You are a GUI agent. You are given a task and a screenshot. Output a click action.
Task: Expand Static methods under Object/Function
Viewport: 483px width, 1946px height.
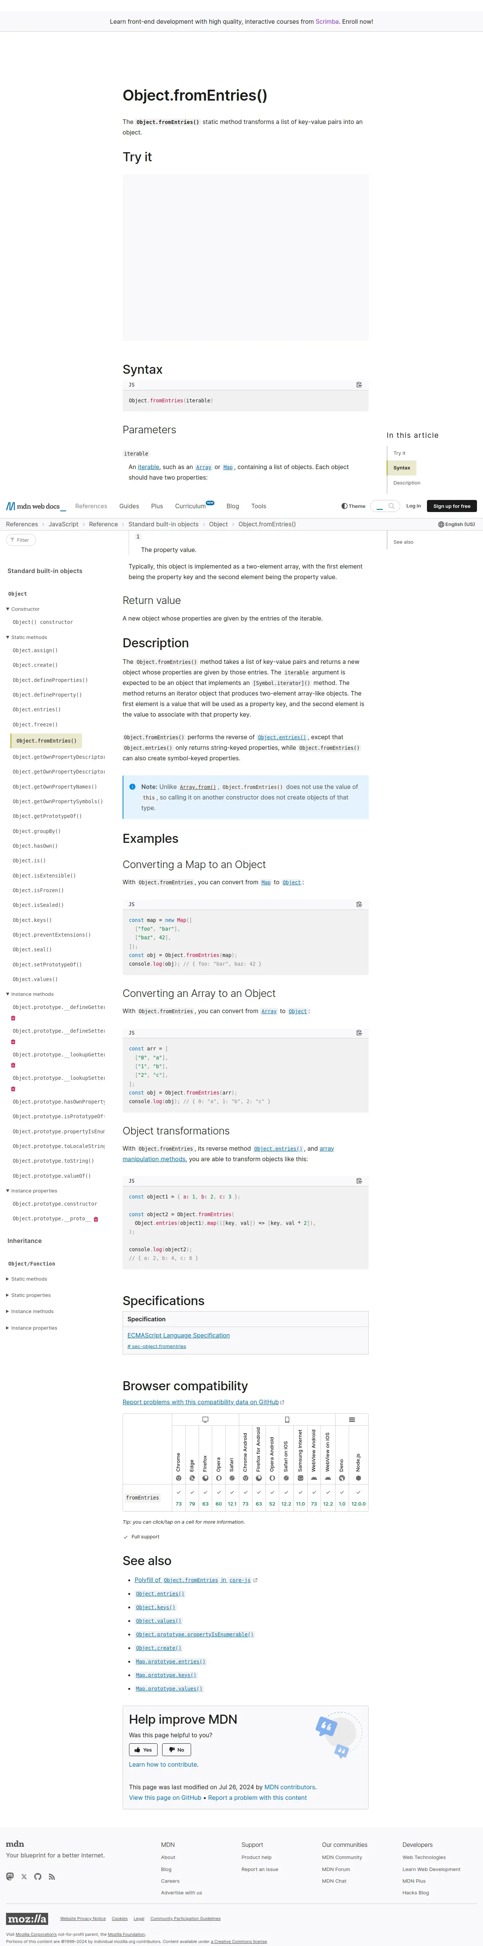[27, 1279]
